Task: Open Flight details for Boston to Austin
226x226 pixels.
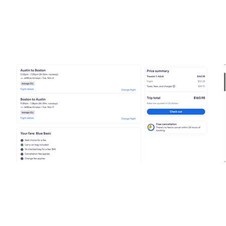Action: point(27,118)
